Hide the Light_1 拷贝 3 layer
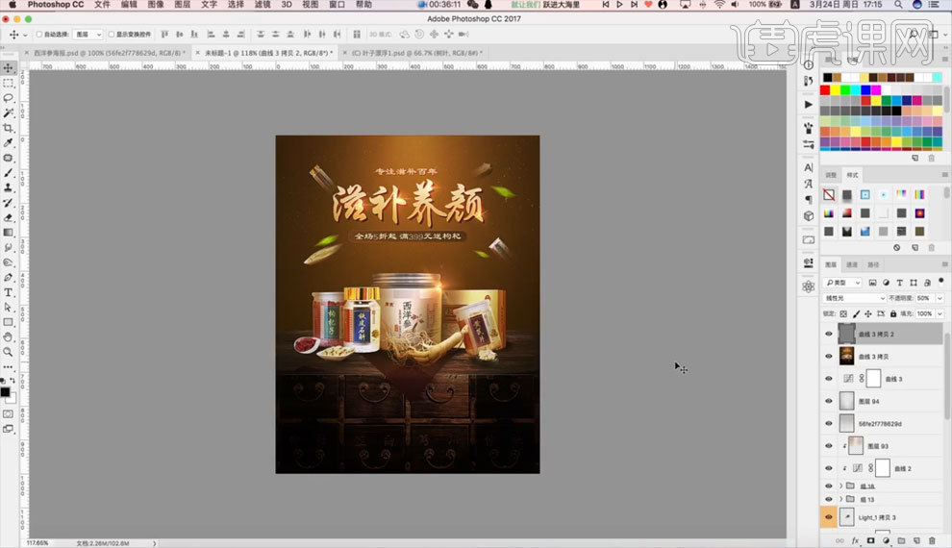952x548 pixels. (829, 517)
